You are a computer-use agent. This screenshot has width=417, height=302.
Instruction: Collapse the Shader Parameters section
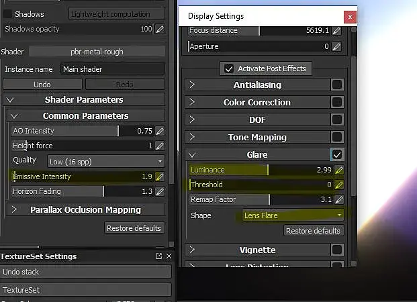tap(10, 100)
